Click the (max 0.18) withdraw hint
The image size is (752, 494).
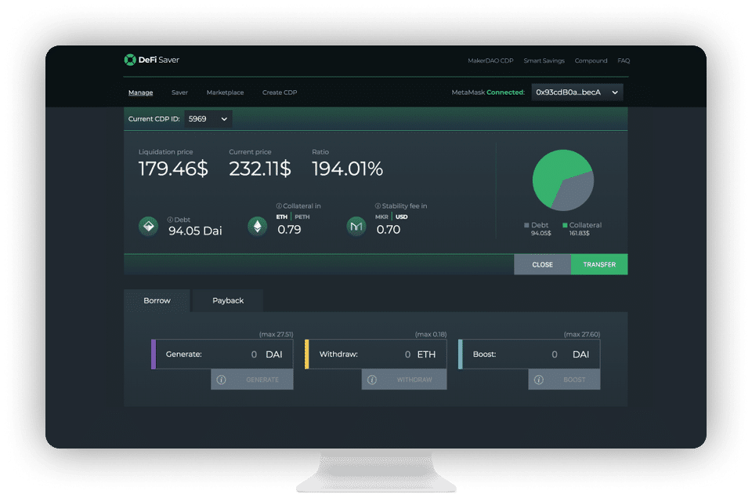431,334
